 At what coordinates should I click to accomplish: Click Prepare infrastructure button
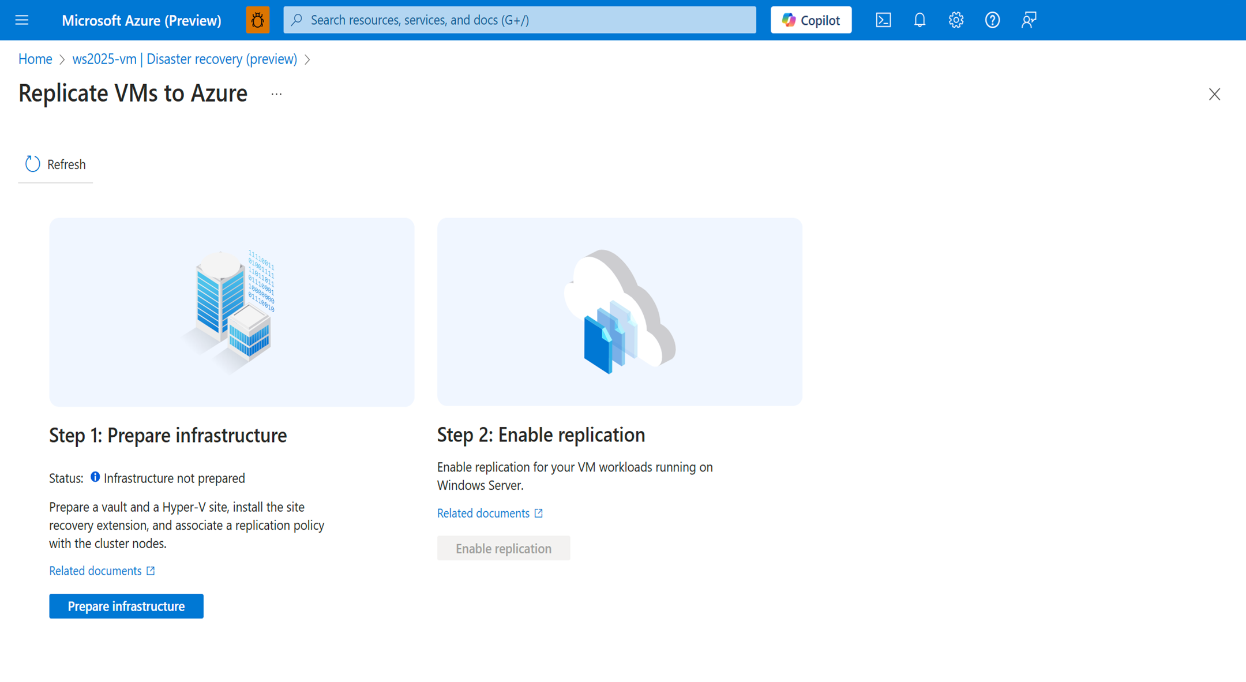[x=126, y=606]
